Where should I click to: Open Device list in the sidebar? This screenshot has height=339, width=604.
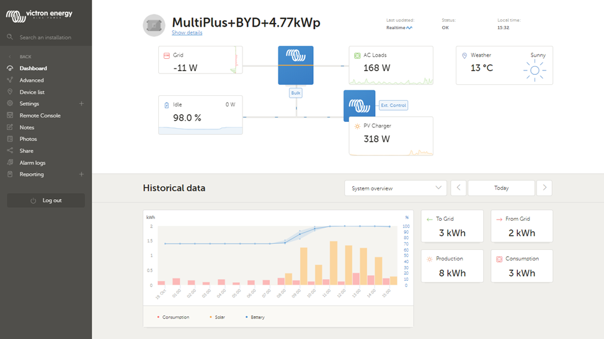(x=32, y=92)
